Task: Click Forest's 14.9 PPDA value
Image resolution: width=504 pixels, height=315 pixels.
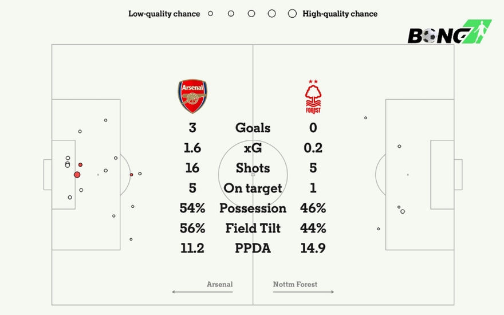Action: (x=313, y=249)
